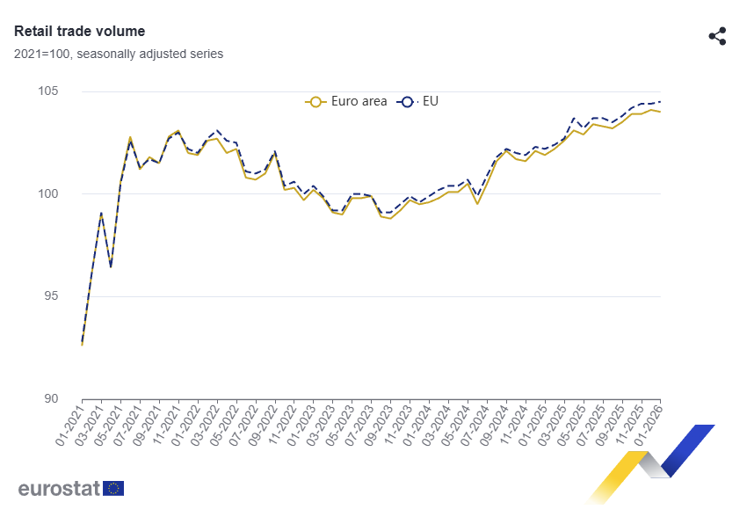747x517 pixels.
Task: Click the yellow-blue ribbon graphic
Action: click(x=650, y=463)
